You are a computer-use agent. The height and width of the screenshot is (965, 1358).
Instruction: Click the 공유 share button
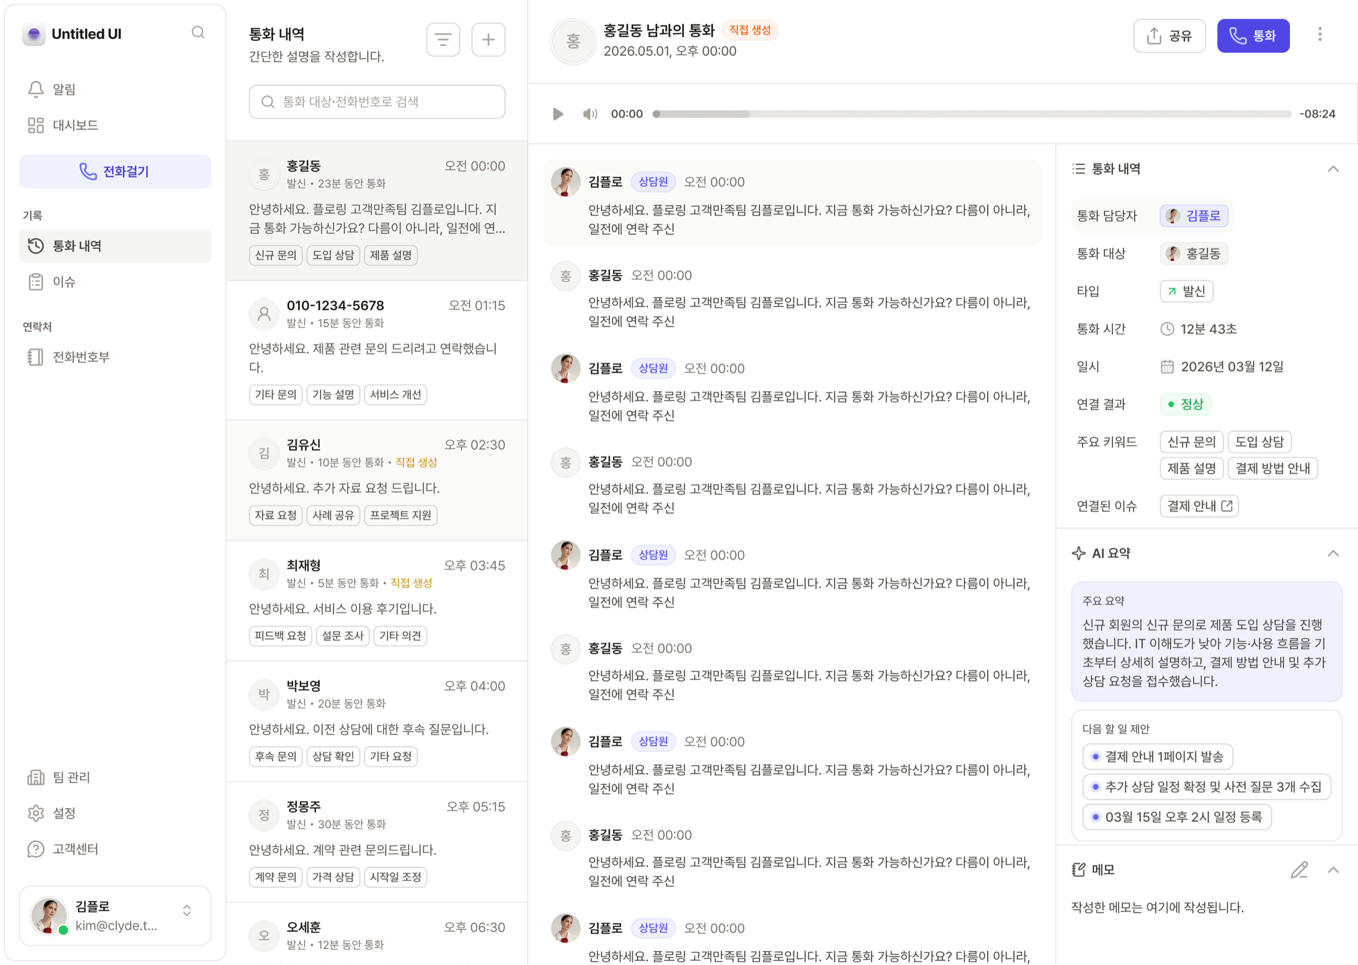click(1169, 36)
